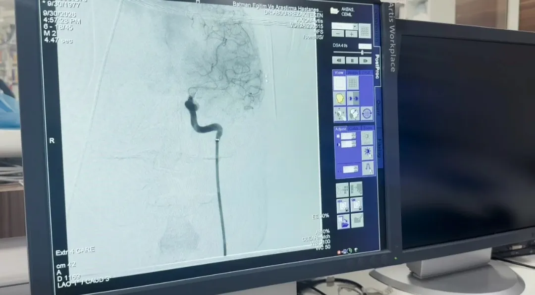Open the Tools tab beside Adjust
535x295 pixels.
pyautogui.click(x=368, y=128)
